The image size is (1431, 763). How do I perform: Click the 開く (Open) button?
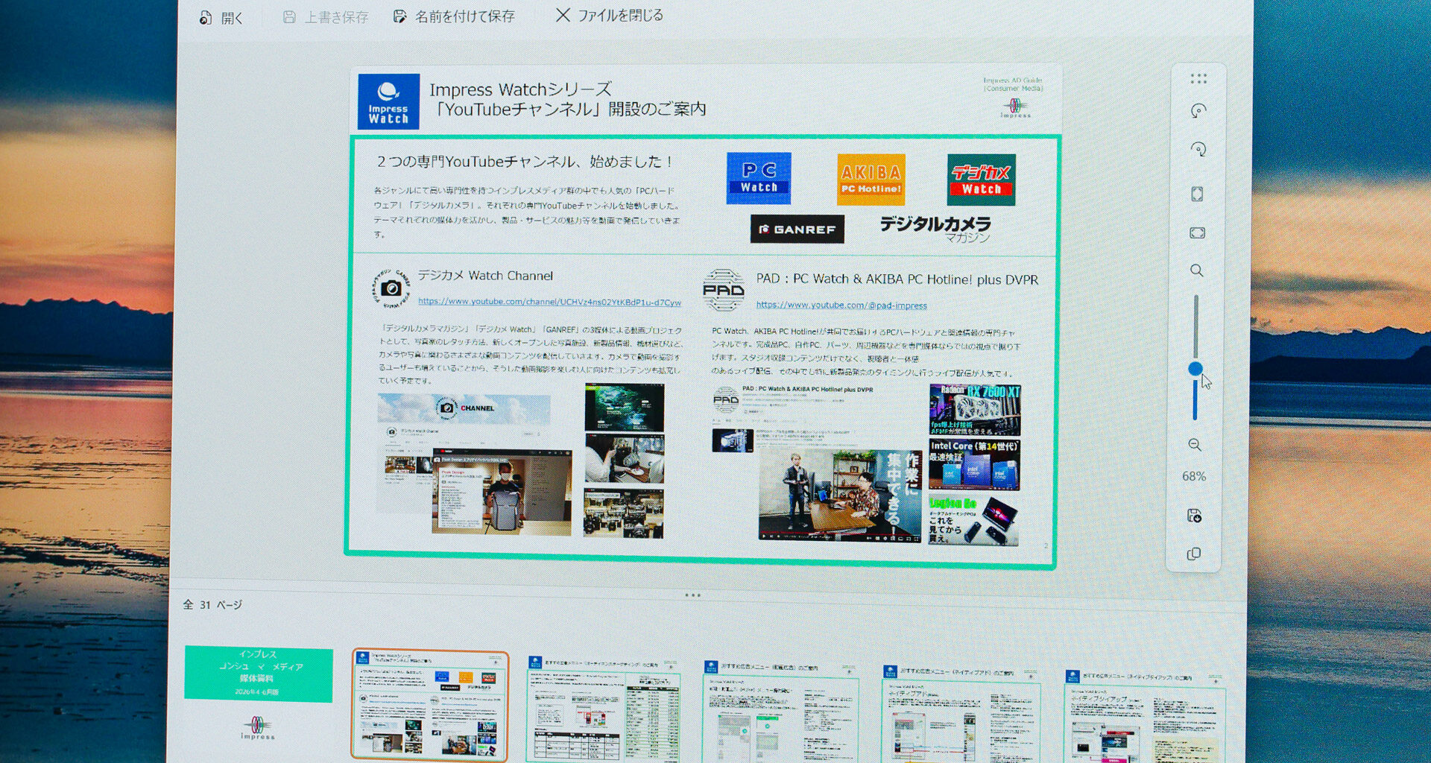[x=221, y=18]
